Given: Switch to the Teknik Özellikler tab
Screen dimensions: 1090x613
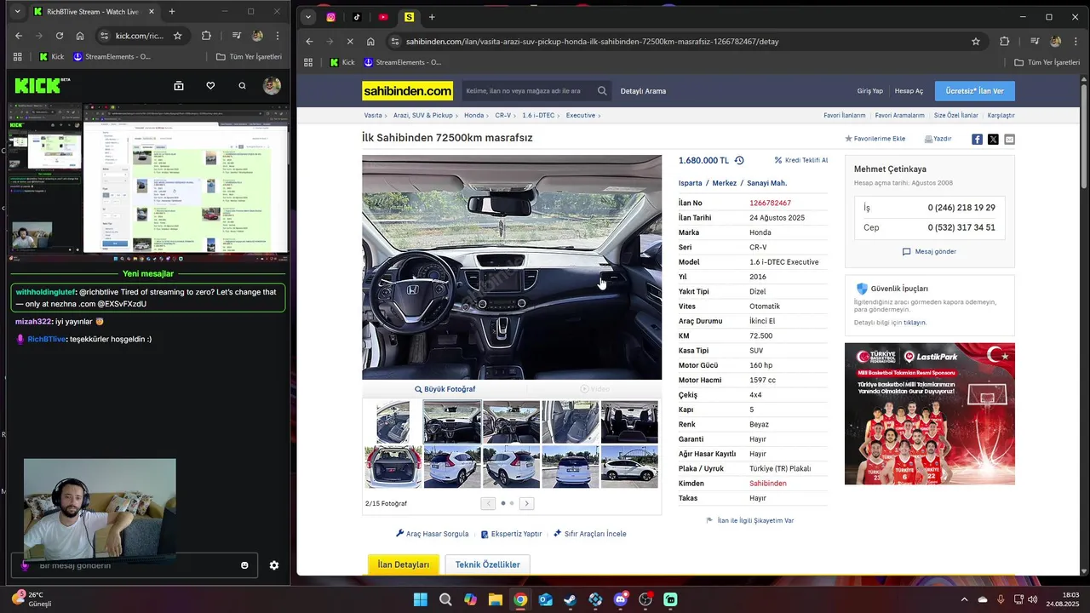Looking at the screenshot, I should pyautogui.click(x=487, y=564).
